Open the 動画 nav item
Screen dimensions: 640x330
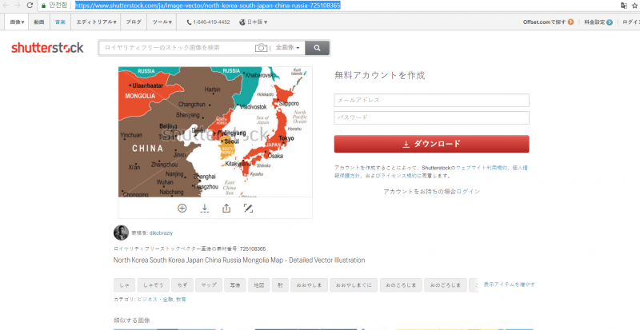click(39, 22)
